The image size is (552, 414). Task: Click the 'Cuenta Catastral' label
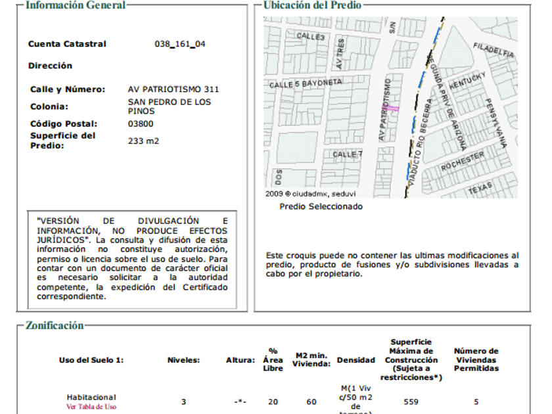tap(67, 44)
